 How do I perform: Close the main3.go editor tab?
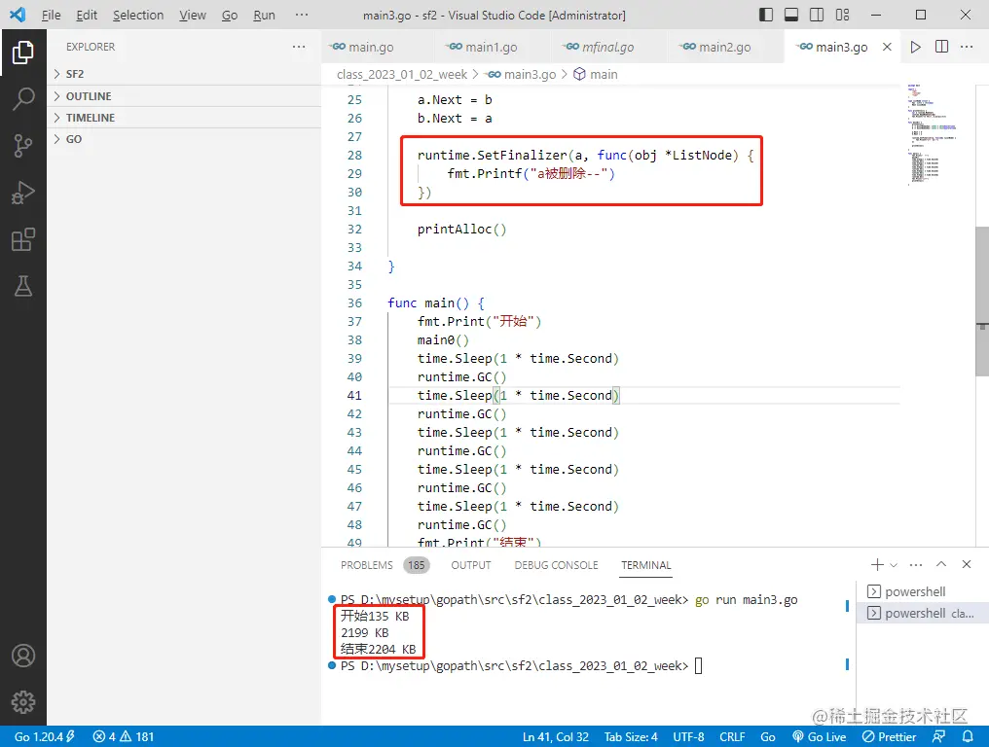[x=887, y=47]
